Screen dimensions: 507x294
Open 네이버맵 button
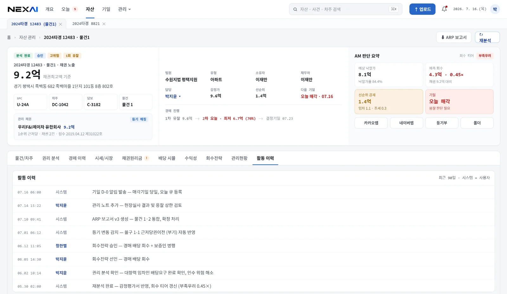(x=407, y=123)
